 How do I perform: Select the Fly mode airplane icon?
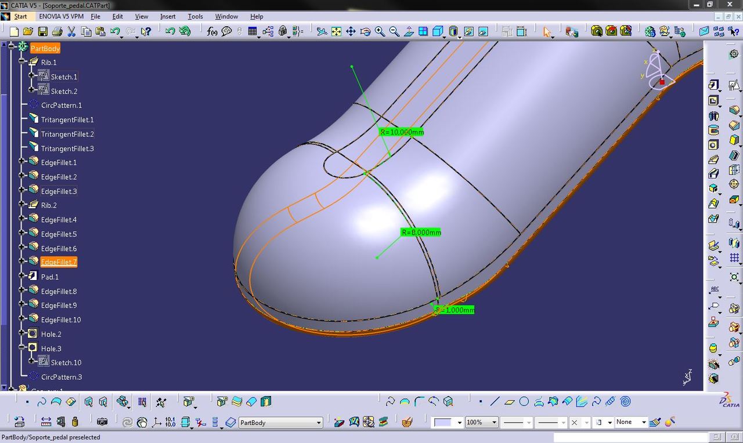coord(322,31)
